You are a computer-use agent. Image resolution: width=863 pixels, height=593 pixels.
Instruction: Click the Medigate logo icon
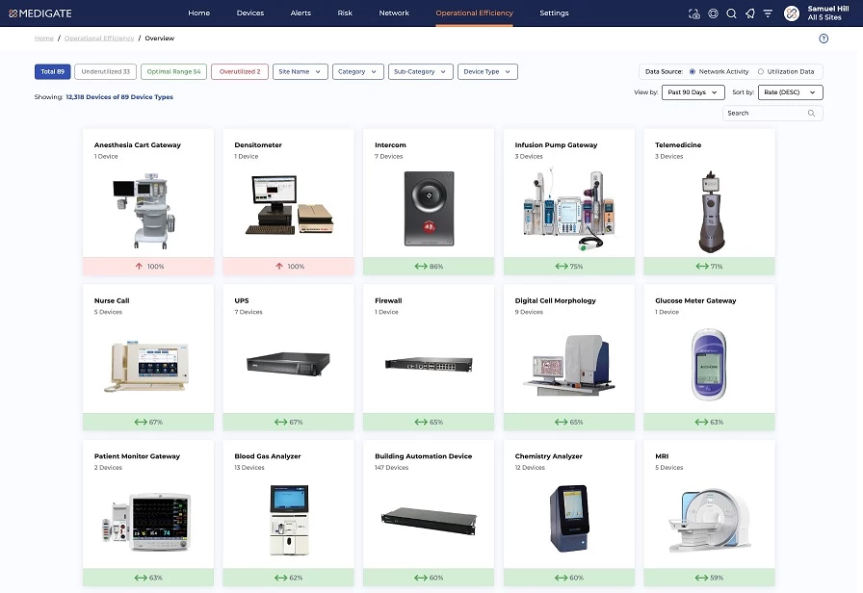(x=12, y=13)
